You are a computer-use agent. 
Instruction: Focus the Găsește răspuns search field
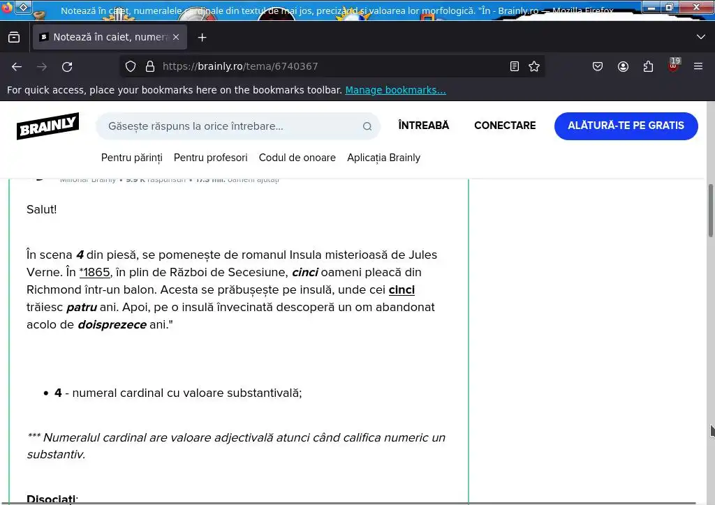(238, 126)
